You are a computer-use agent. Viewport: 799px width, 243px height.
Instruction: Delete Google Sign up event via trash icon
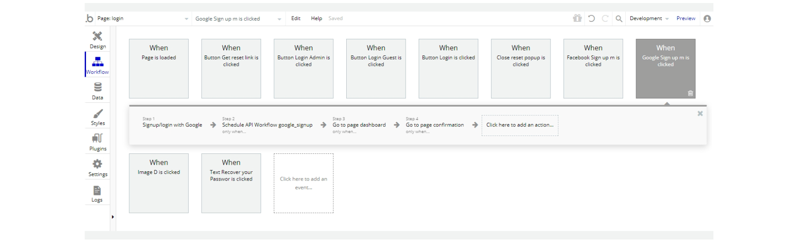(x=690, y=93)
